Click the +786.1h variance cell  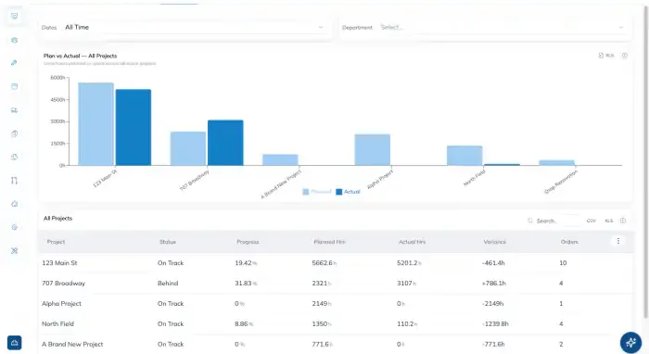494,284
